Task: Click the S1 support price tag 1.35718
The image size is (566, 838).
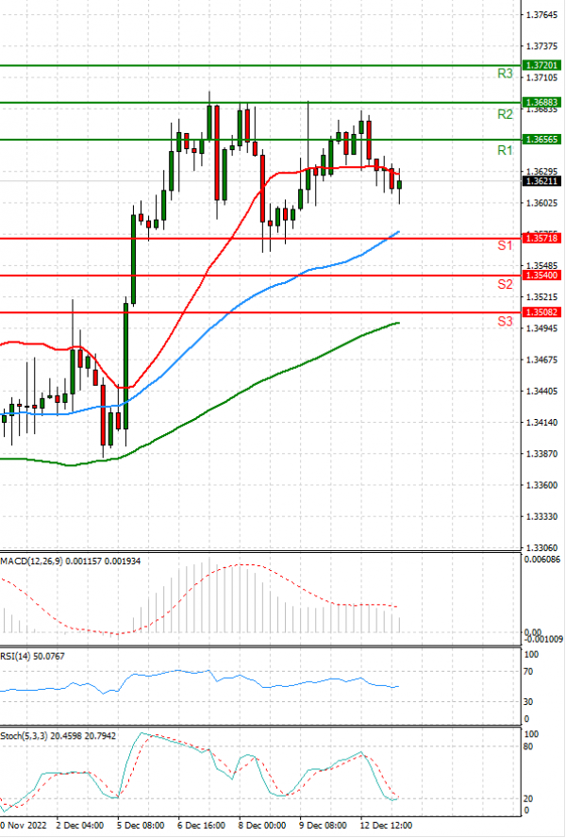Action: [541, 239]
